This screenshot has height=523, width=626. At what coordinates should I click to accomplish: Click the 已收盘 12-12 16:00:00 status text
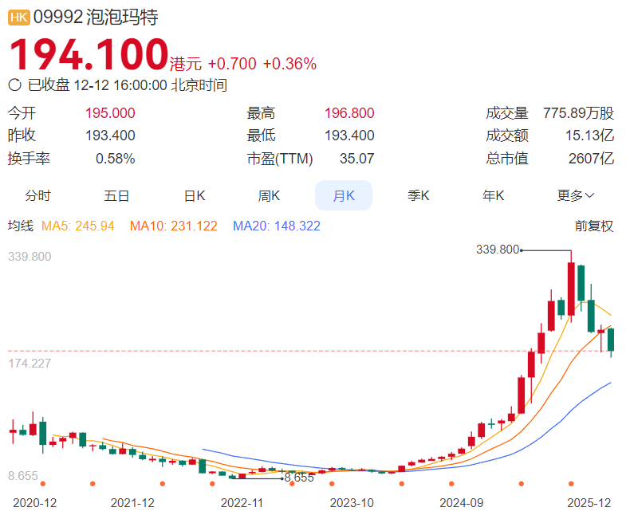[128, 85]
